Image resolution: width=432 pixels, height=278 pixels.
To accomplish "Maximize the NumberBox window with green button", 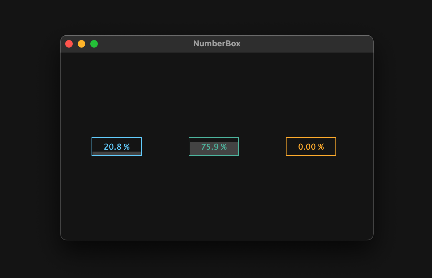I will click(x=94, y=44).
